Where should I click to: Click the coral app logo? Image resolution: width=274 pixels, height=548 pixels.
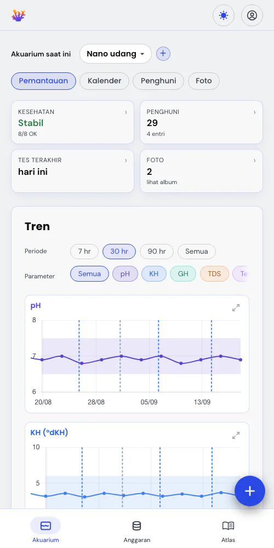(x=19, y=15)
